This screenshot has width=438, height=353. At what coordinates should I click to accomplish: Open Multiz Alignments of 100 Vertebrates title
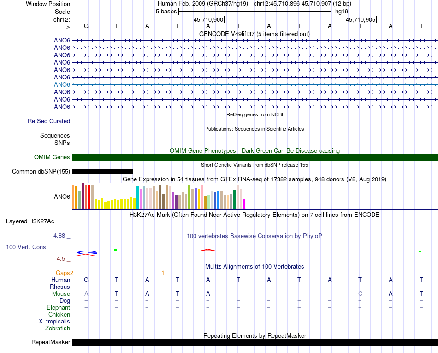coord(255,267)
